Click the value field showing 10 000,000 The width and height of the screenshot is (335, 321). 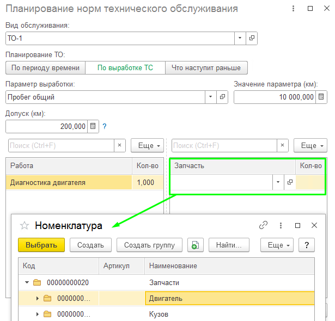pyautogui.click(x=275, y=97)
